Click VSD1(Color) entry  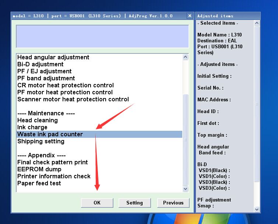(x=214, y=176)
